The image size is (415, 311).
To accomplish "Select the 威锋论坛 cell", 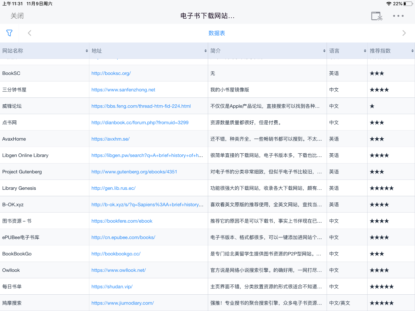I will coord(45,106).
